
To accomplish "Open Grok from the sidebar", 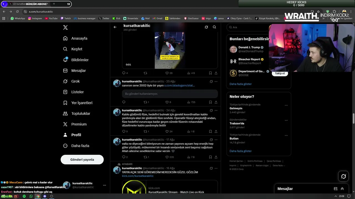I will [x=72, y=81].
